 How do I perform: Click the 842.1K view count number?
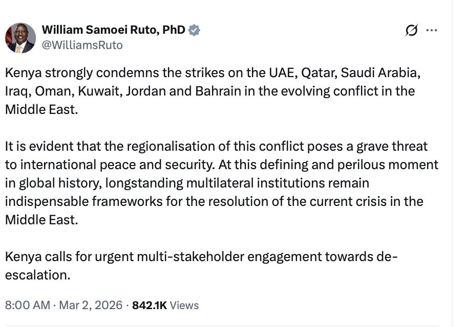(150, 305)
